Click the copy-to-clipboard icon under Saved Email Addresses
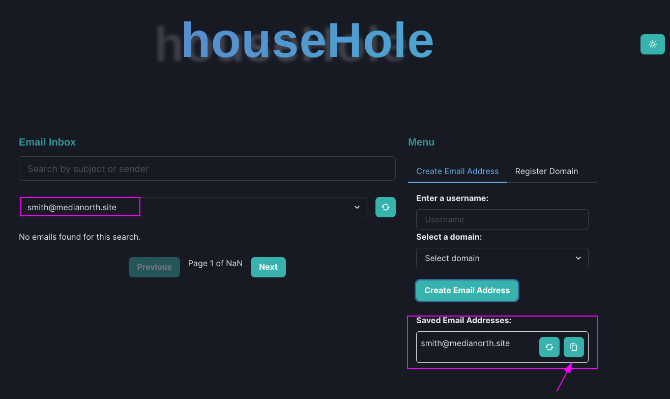 [x=573, y=347]
